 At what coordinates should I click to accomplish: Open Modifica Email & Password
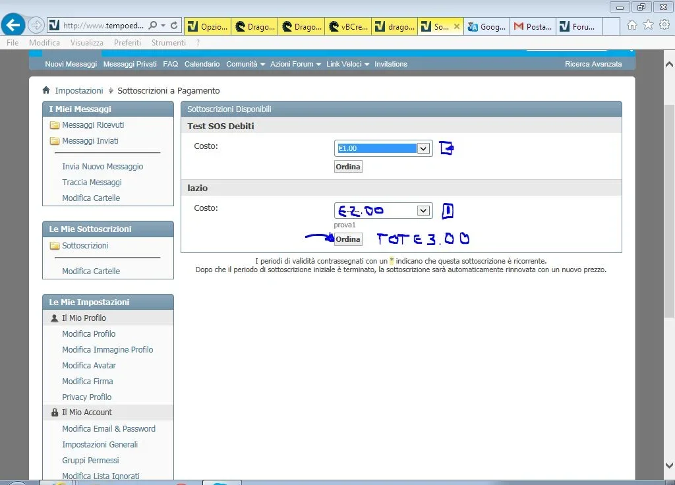109,429
